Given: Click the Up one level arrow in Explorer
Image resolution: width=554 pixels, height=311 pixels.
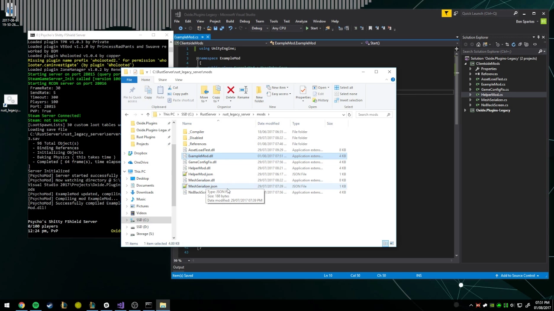Looking at the screenshot, I should pos(148,114).
